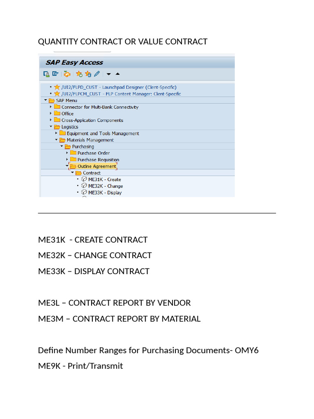Open /UI2/FLPD_CUST Launchpad Designer favorite

[119, 87]
